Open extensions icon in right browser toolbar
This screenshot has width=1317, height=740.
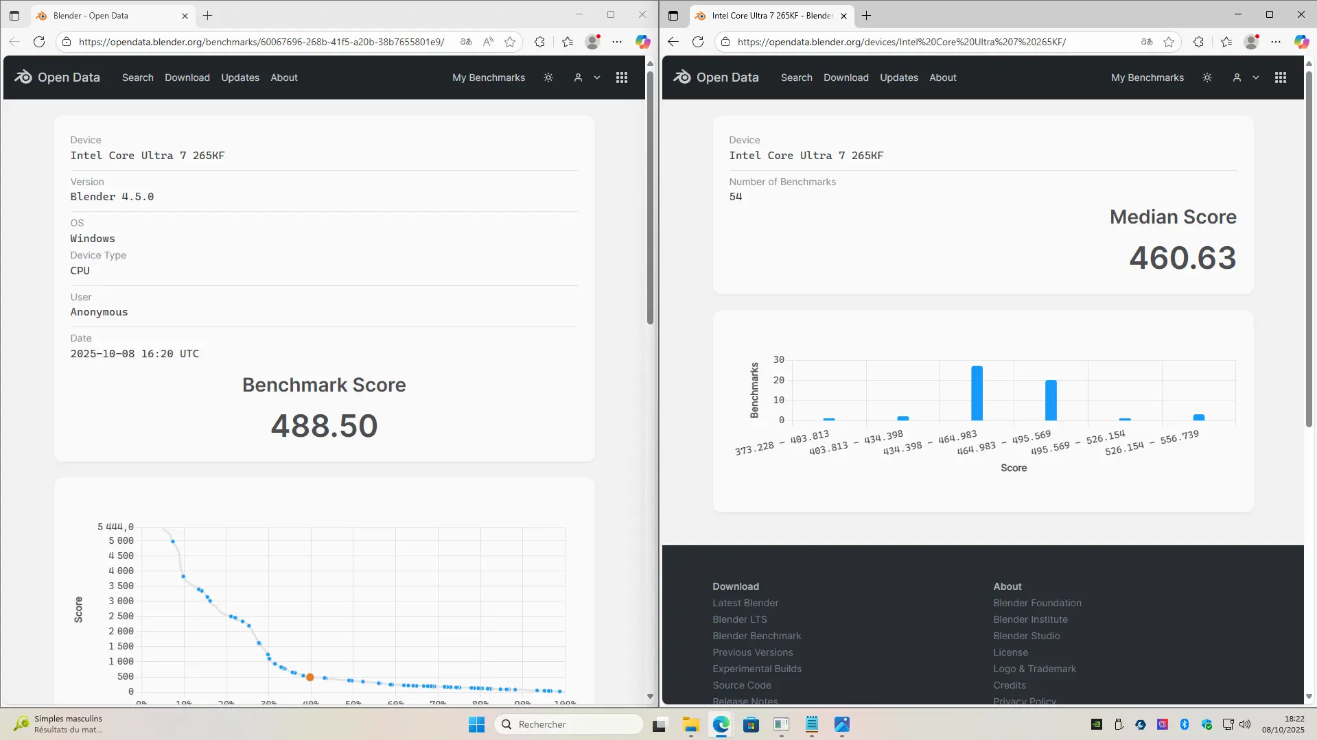pos(1198,42)
